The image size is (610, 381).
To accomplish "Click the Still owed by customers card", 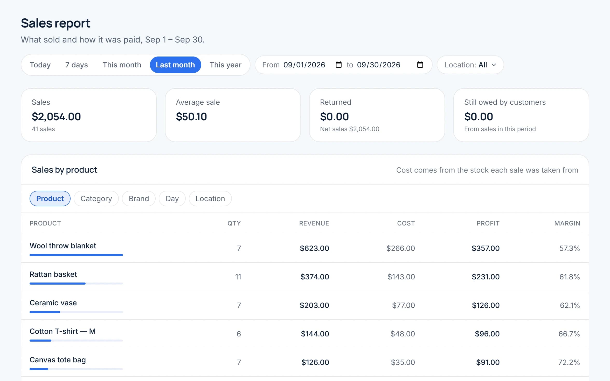I will pos(521,115).
